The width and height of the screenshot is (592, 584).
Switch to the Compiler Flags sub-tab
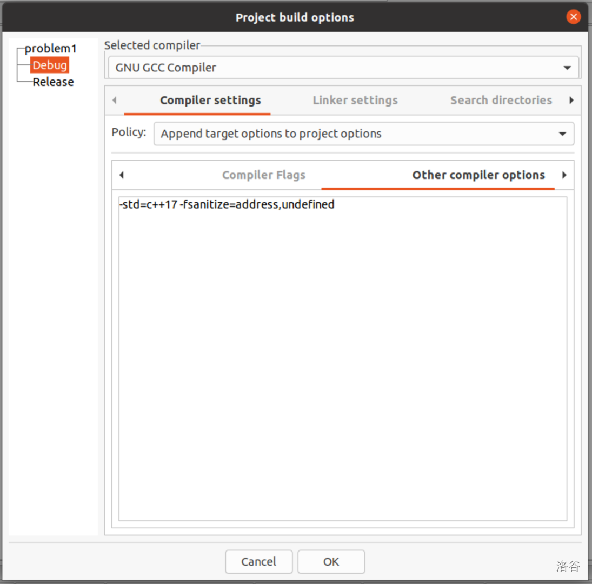tap(263, 175)
